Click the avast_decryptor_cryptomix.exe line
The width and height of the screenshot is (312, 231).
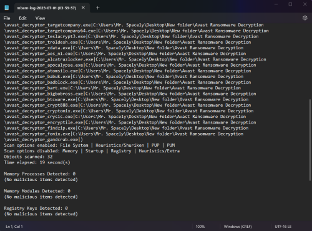(x=129, y=111)
